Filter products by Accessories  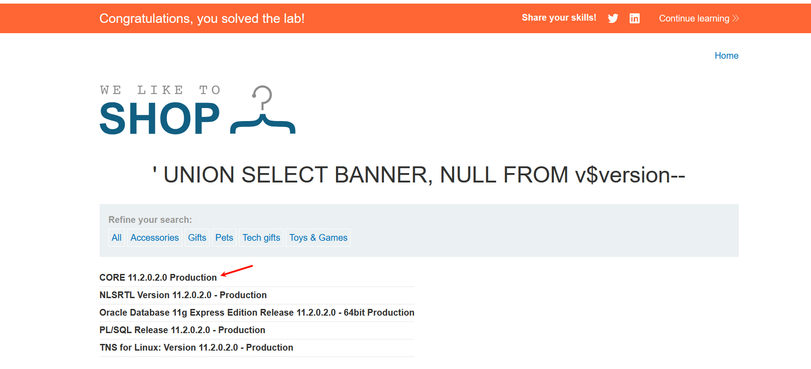[154, 238]
